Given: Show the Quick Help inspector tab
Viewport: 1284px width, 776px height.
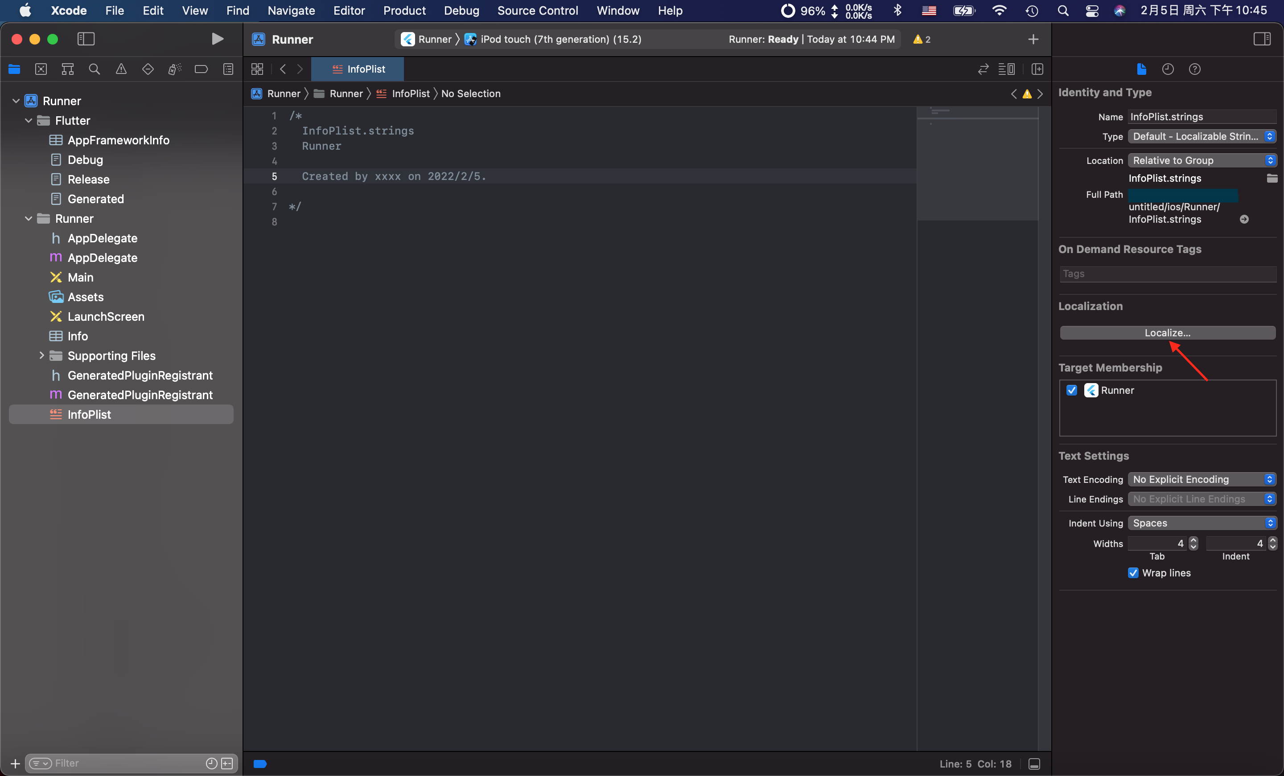Looking at the screenshot, I should pyautogui.click(x=1195, y=69).
